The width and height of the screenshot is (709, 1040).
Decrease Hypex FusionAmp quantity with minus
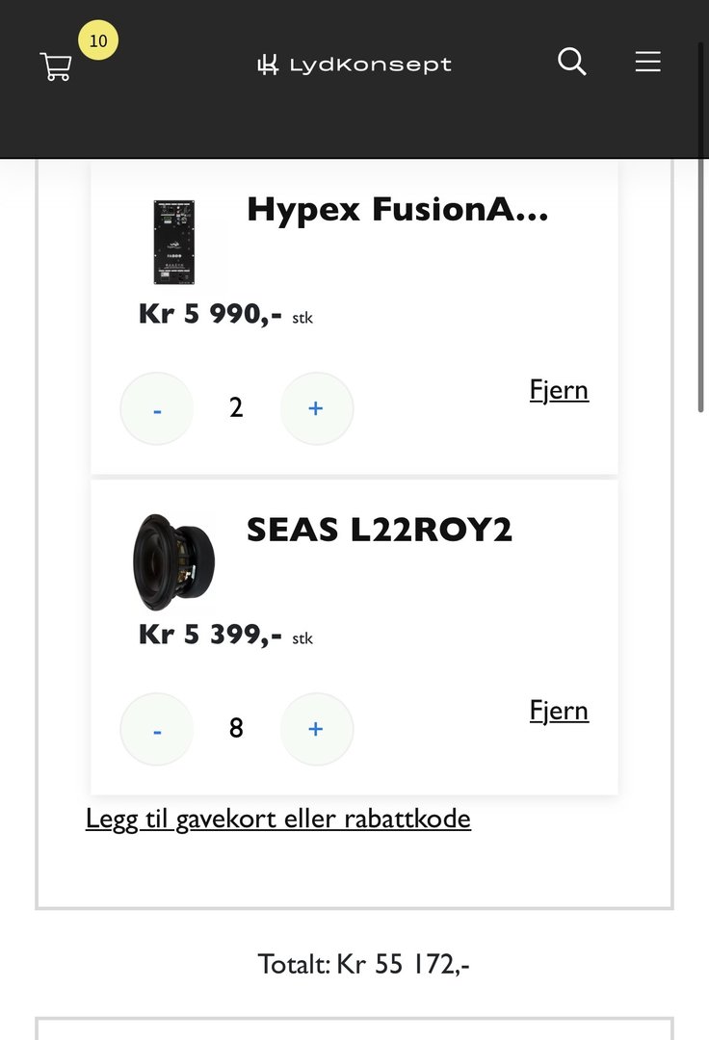(x=157, y=408)
